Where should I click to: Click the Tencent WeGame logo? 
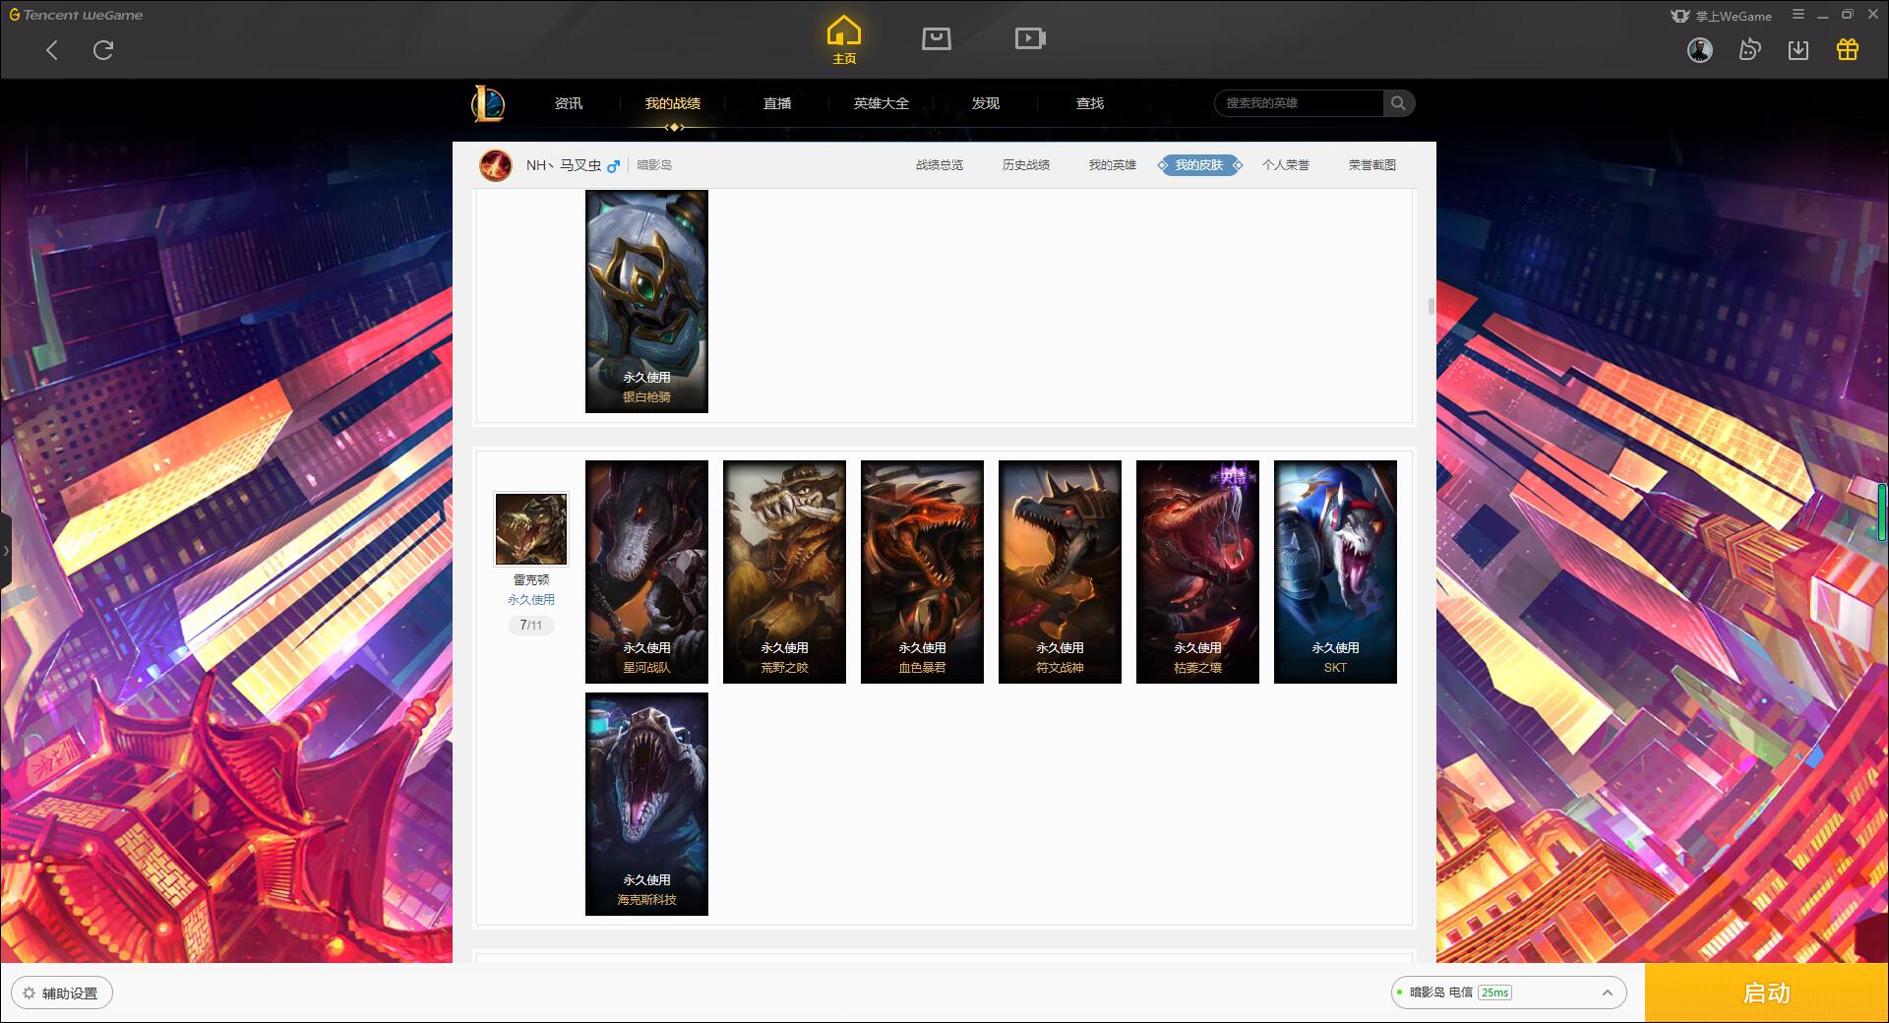pos(76,15)
